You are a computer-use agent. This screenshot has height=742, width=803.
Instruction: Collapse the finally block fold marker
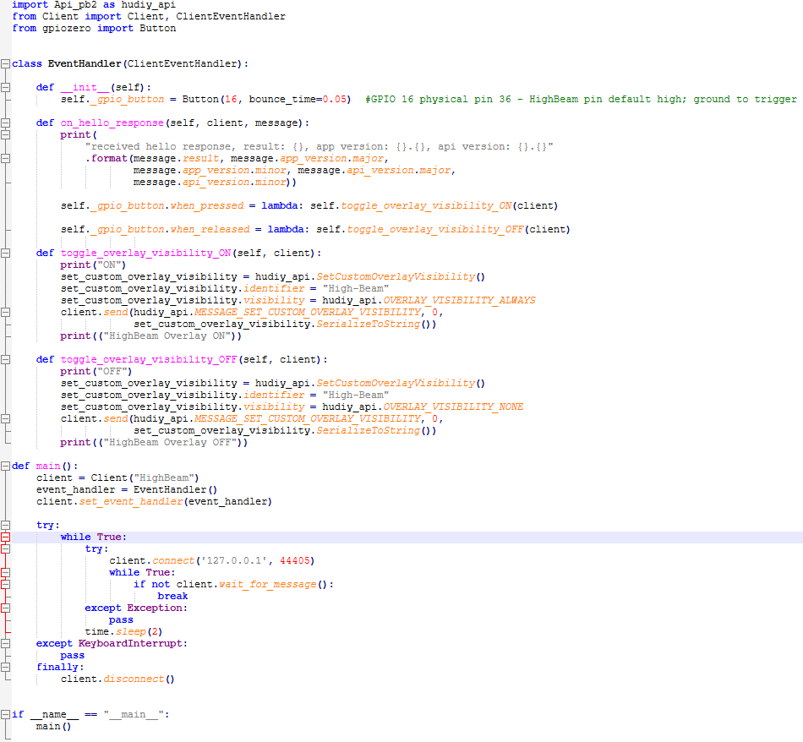(x=5, y=668)
